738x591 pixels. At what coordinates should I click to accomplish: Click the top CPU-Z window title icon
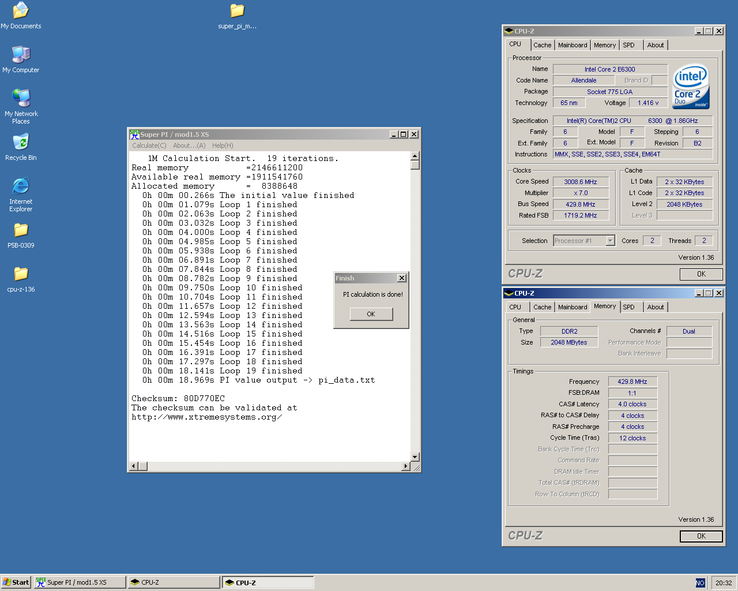[509, 31]
